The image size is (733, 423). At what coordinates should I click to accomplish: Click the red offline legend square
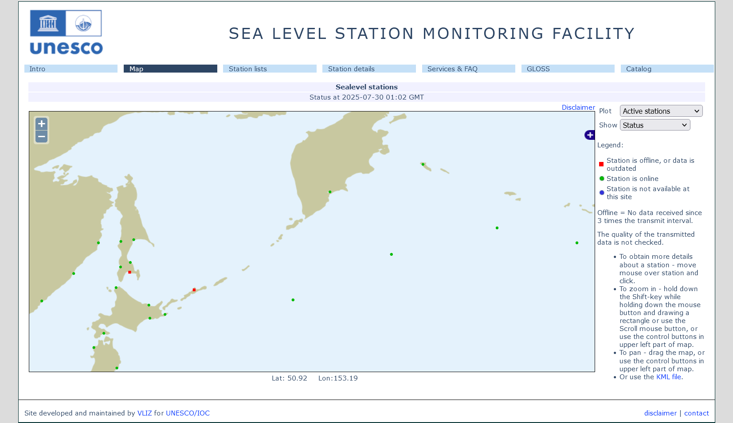pyautogui.click(x=601, y=164)
